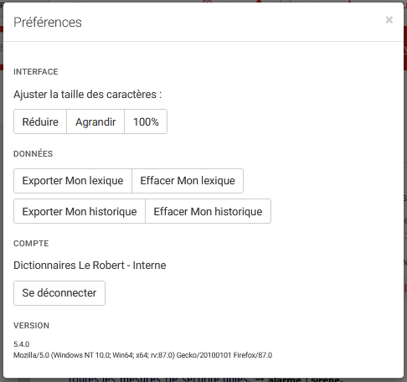Click the 5.4.0 version number

pos(22,344)
